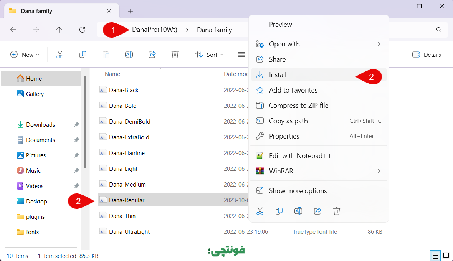Choose Preview from the context menu

319,25
